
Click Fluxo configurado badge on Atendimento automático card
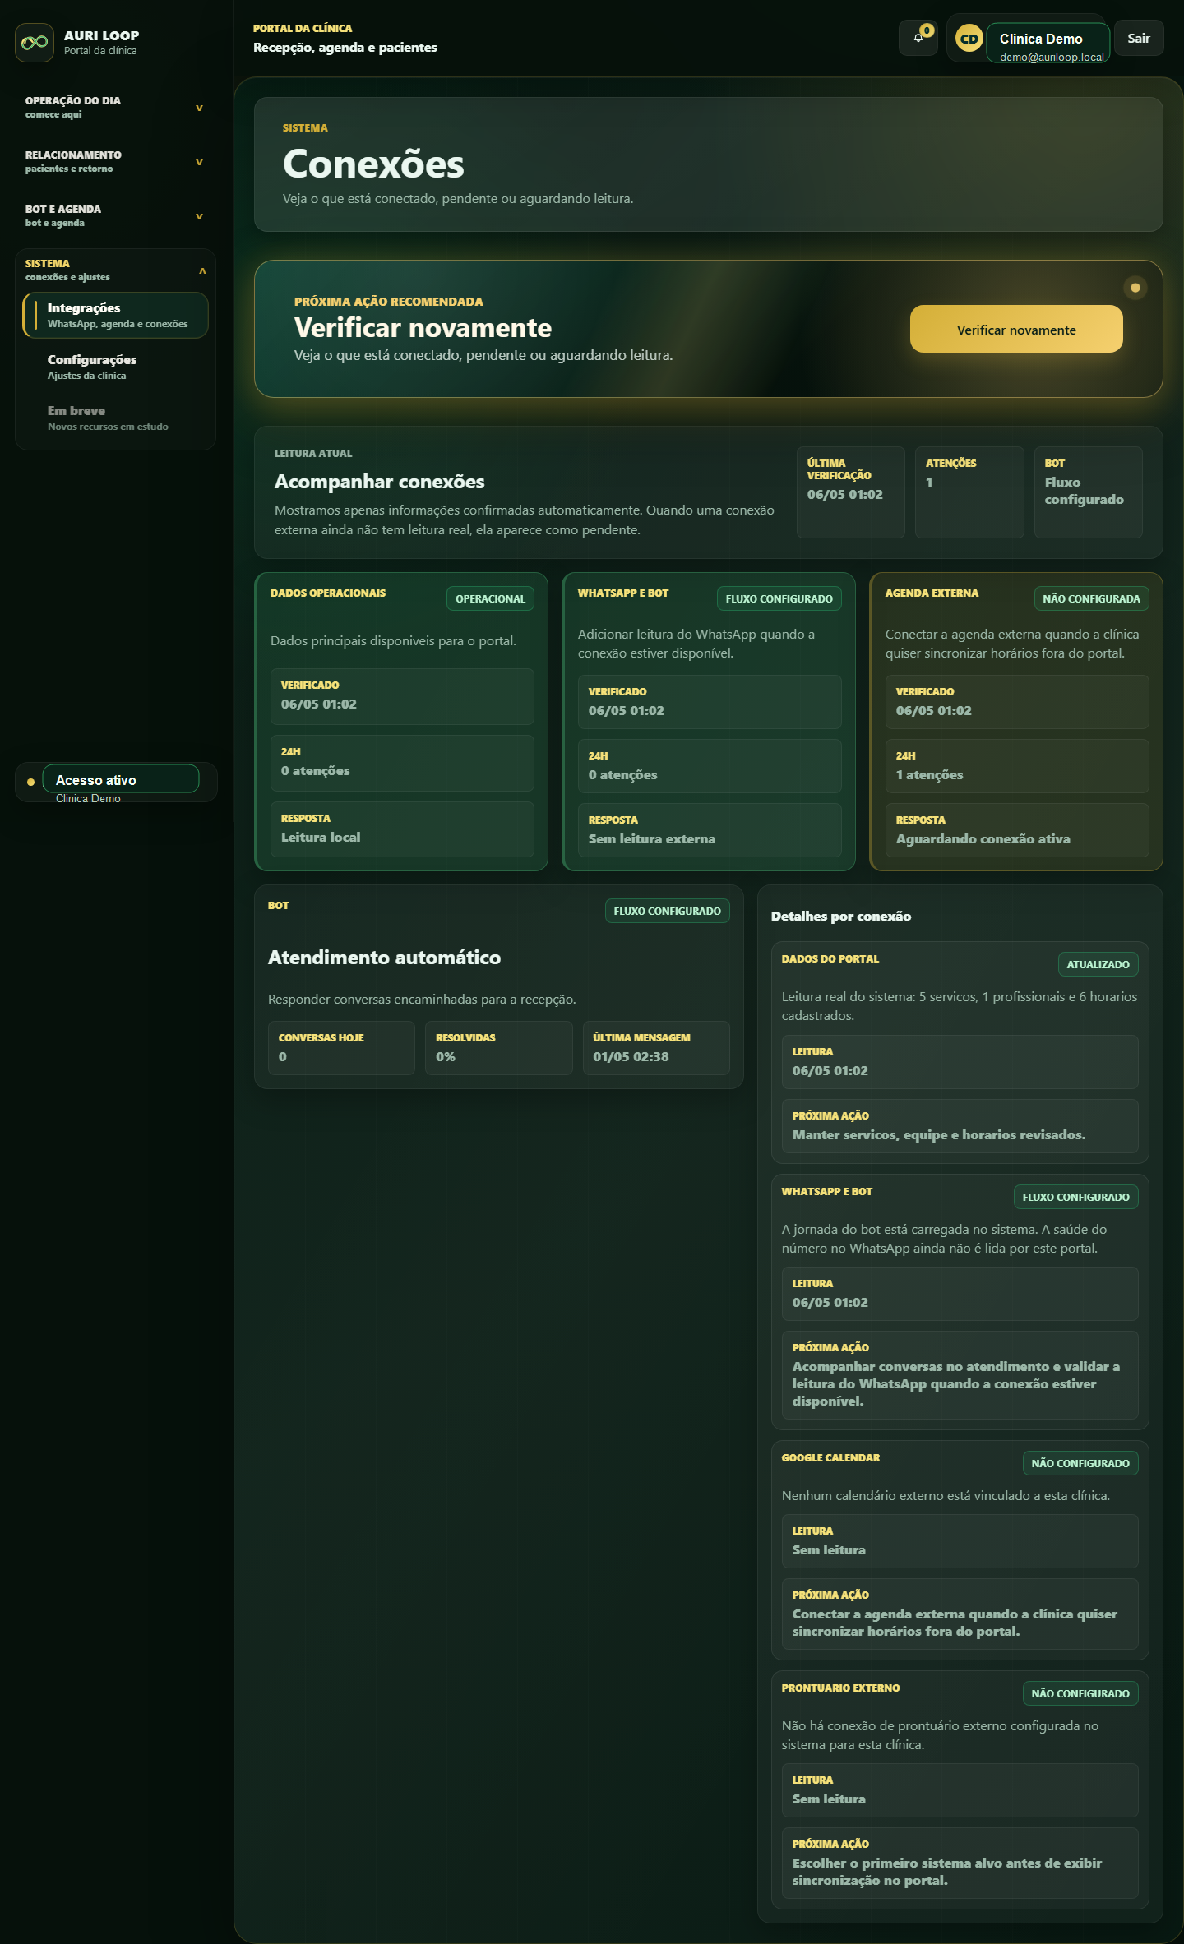coord(667,911)
